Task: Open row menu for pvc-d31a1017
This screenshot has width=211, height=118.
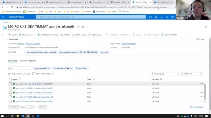Action: [201, 97]
